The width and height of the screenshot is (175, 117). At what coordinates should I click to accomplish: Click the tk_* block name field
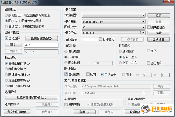coord(41,45)
